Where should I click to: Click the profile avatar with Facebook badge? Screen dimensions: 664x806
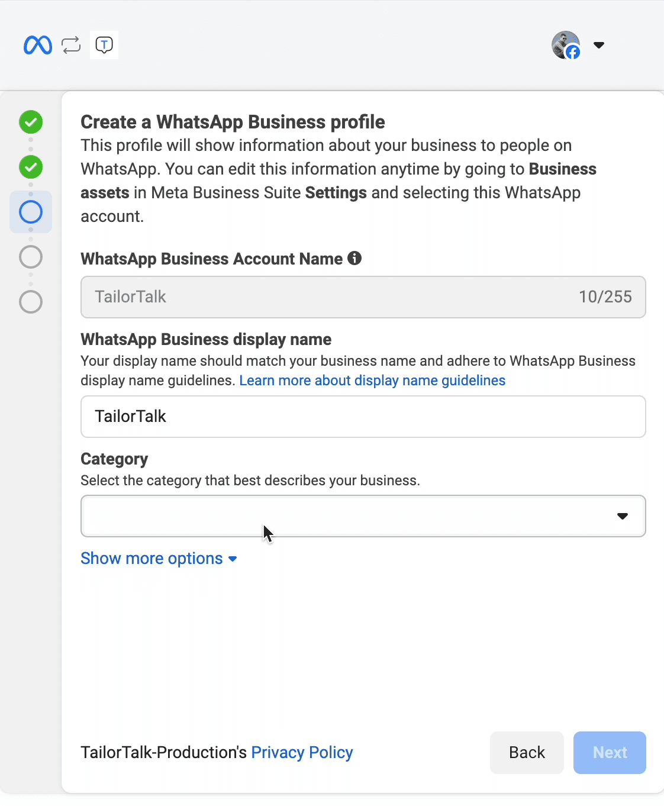566,45
